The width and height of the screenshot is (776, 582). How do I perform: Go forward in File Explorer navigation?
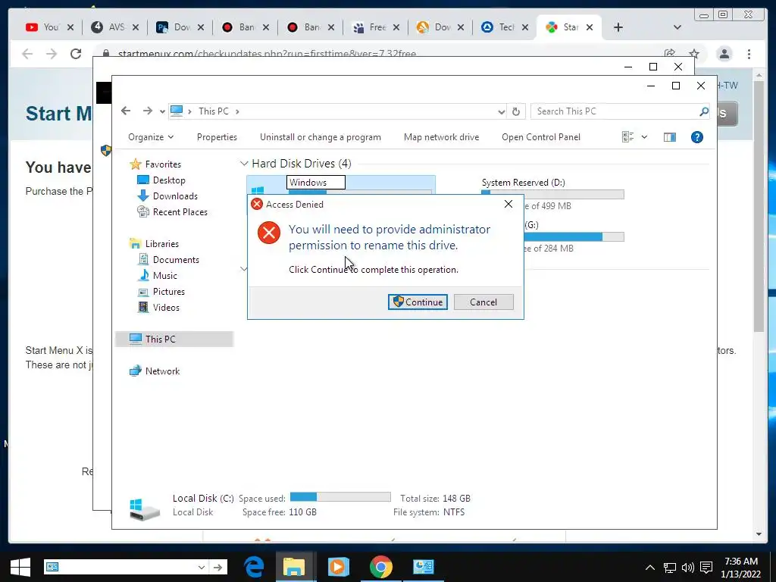148,111
